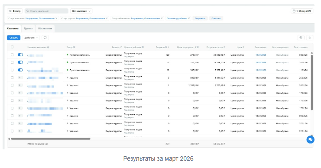
Task: Click the Результаты за март 2026 caption
Action: coord(158,158)
